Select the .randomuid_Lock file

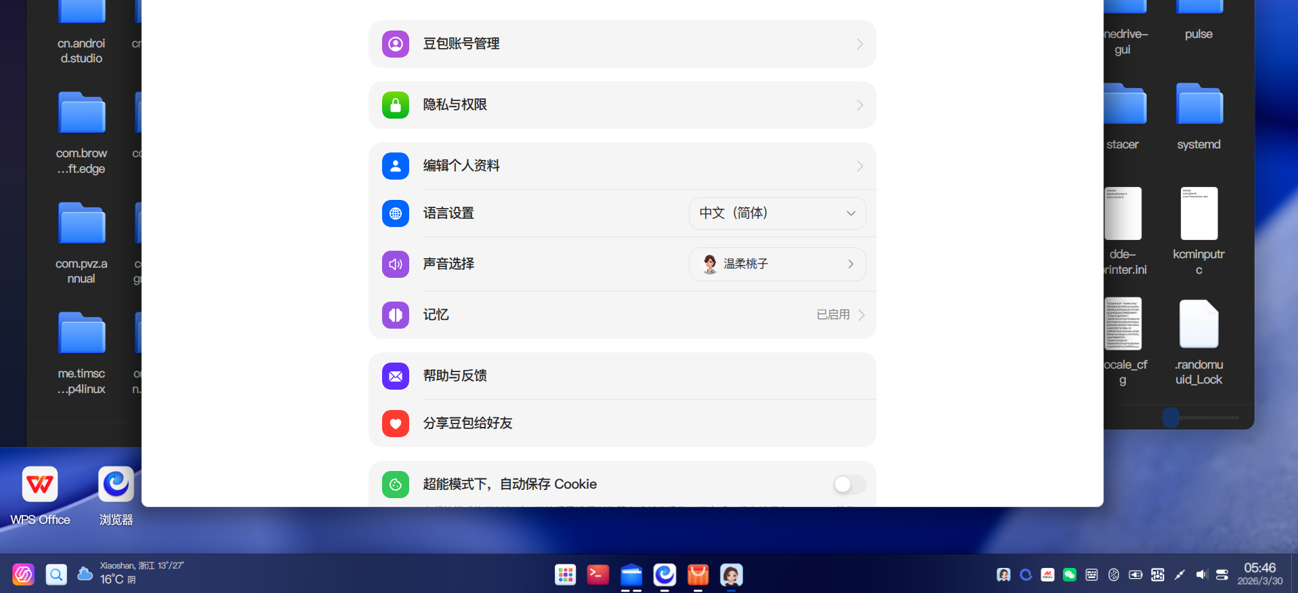pos(1198,342)
